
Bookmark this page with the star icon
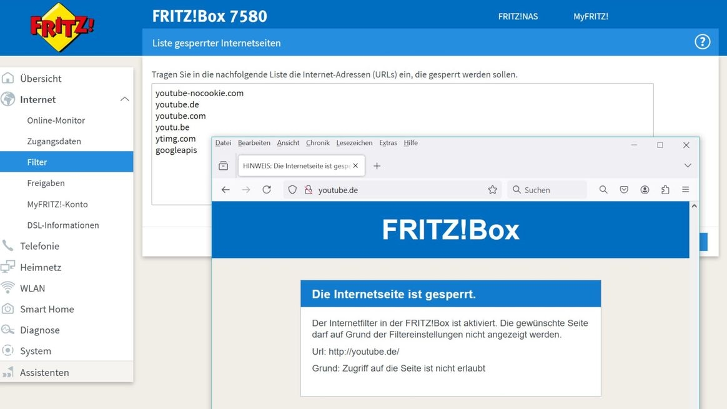[x=492, y=190]
